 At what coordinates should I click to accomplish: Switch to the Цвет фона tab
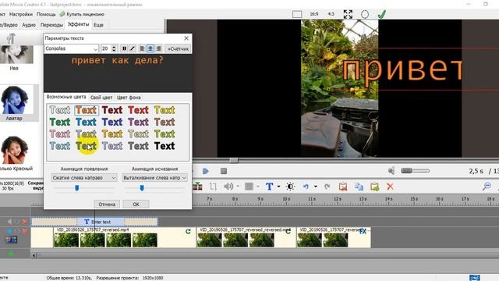(x=129, y=98)
